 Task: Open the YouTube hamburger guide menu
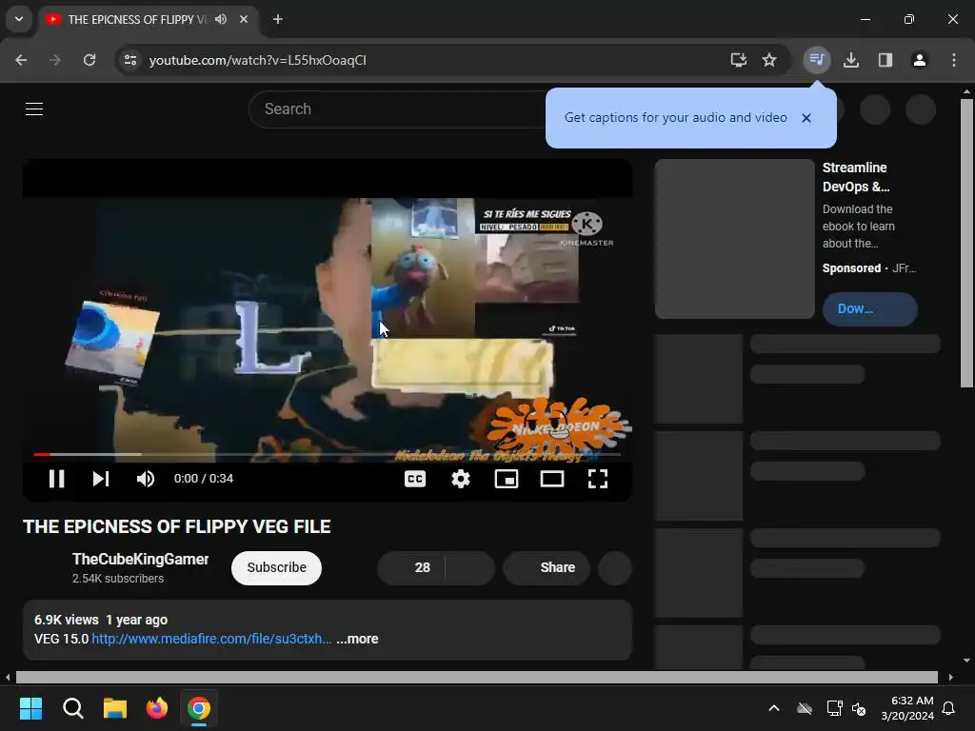pyautogui.click(x=34, y=109)
